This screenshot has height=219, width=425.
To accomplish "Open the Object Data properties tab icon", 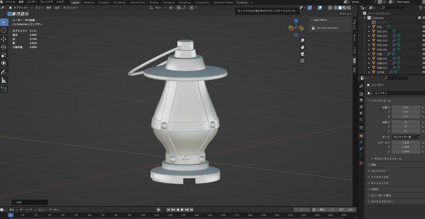I will tap(361, 155).
